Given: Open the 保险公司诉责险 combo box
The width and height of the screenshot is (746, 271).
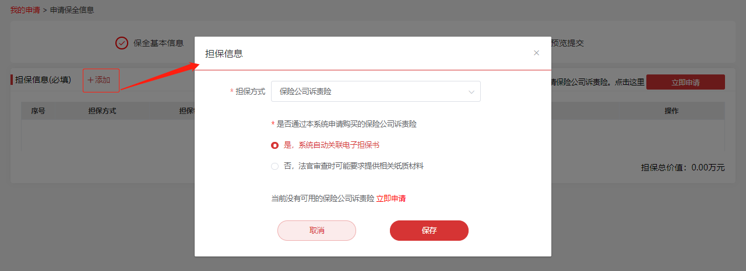Looking at the screenshot, I should pos(376,91).
